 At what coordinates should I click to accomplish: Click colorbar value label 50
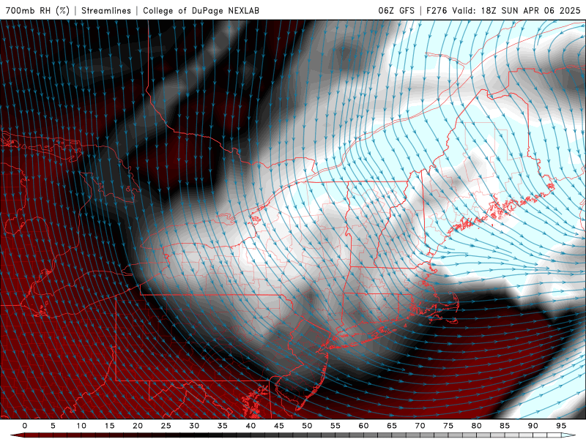tap(307, 426)
